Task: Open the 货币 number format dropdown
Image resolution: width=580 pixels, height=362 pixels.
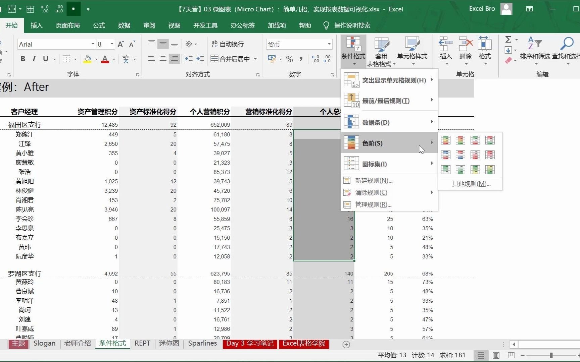Action: point(329,44)
